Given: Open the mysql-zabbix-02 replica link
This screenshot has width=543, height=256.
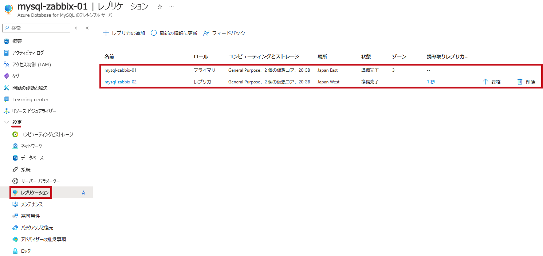Looking at the screenshot, I should [x=121, y=82].
